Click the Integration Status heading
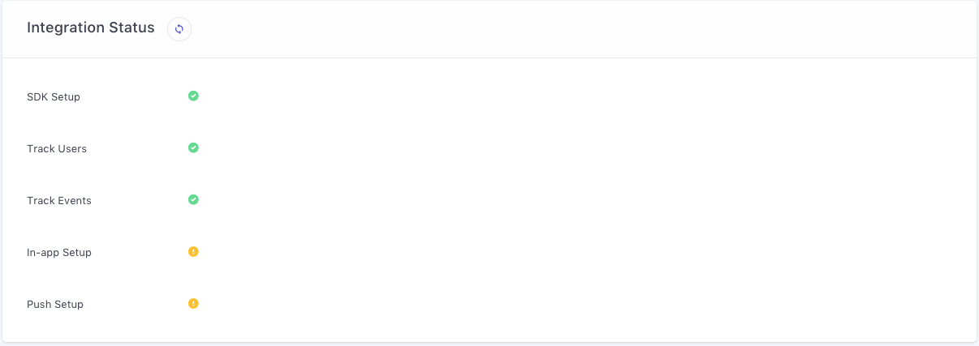This screenshot has height=346, width=979. pyautogui.click(x=91, y=28)
